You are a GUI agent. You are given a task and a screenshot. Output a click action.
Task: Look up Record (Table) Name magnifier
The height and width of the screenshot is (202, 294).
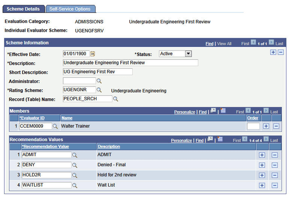point(115,99)
